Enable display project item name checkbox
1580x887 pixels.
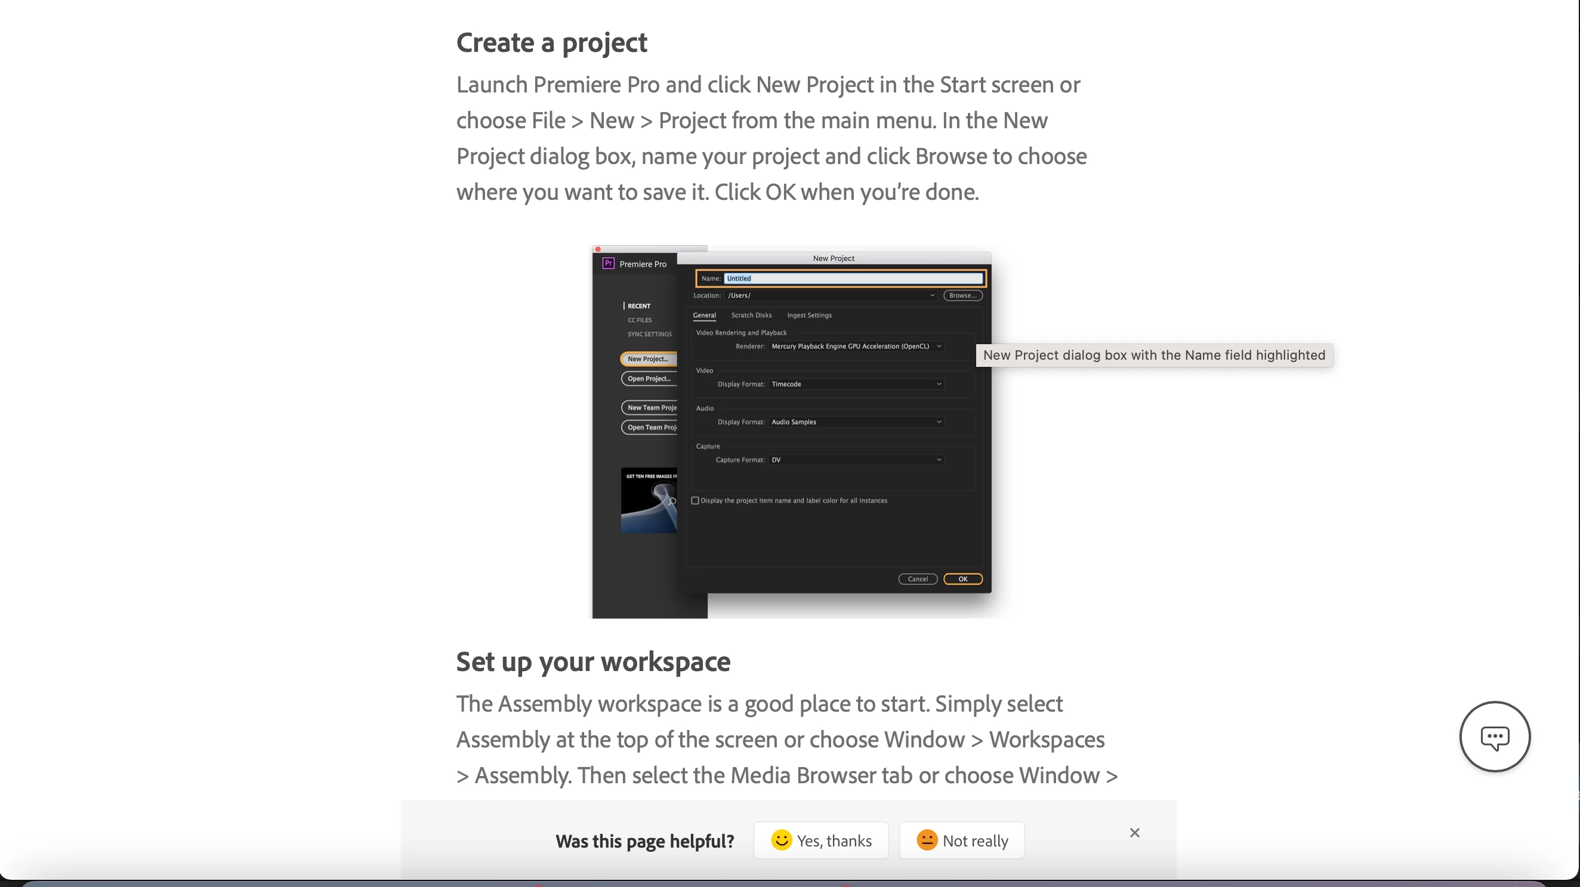695,501
